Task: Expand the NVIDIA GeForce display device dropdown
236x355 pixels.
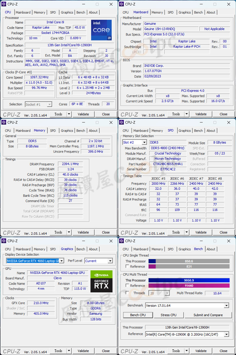Action: (61, 261)
